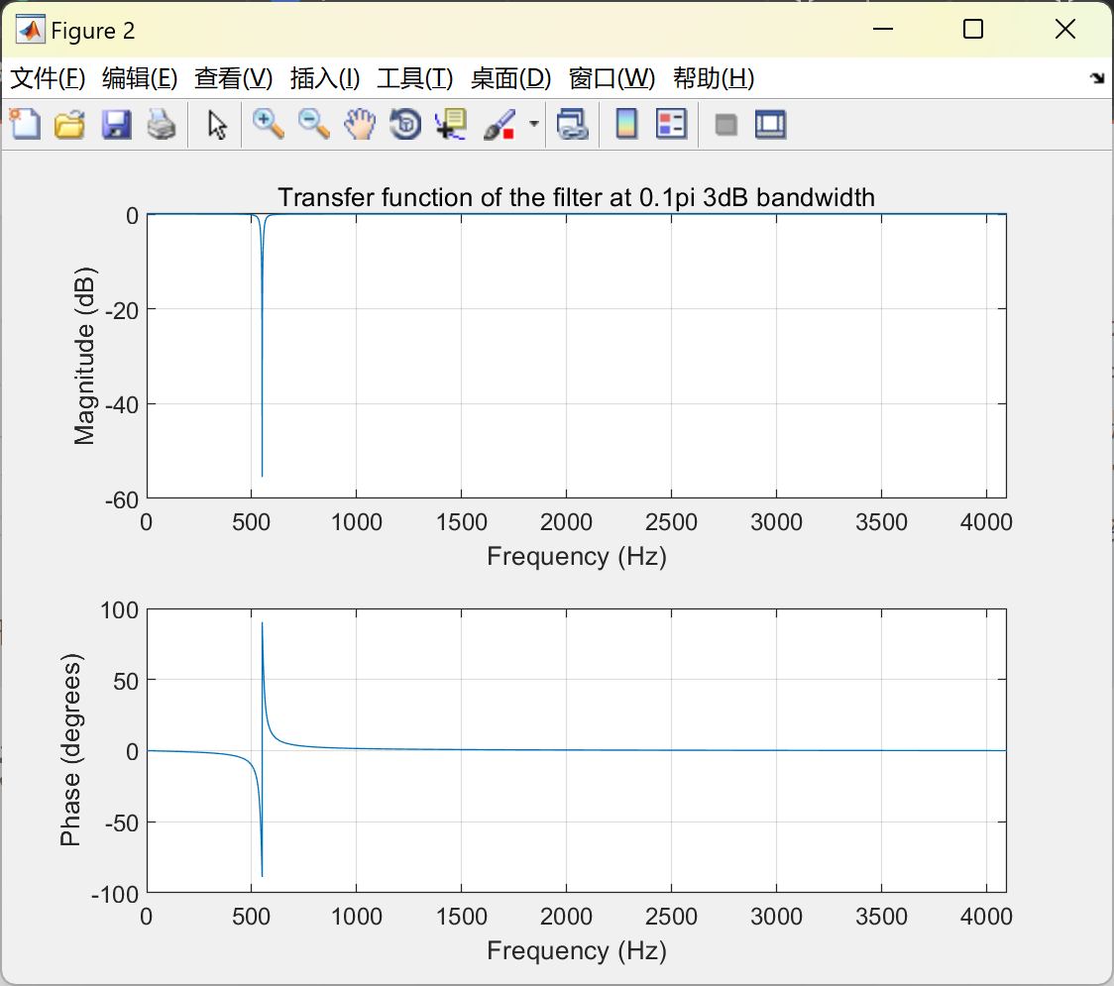Viewport: 1114px width, 986px height.
Task: Select the Pan hand tool
Action: point(360,124)
